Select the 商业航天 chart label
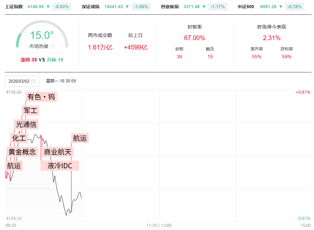 (x=58, y=152)
